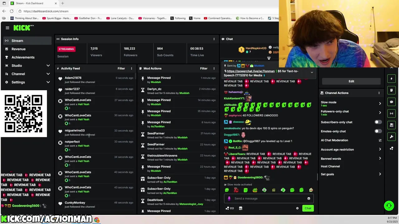Close the Stream - Kick Dashboard tab
The height and width of the screenshot is (224, 399).
56,3
